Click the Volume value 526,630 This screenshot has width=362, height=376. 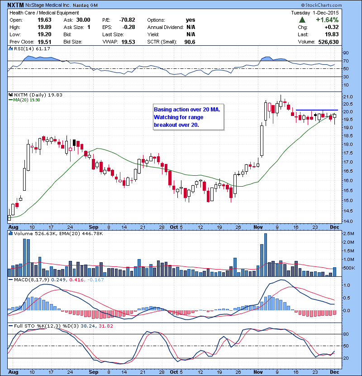329,42
